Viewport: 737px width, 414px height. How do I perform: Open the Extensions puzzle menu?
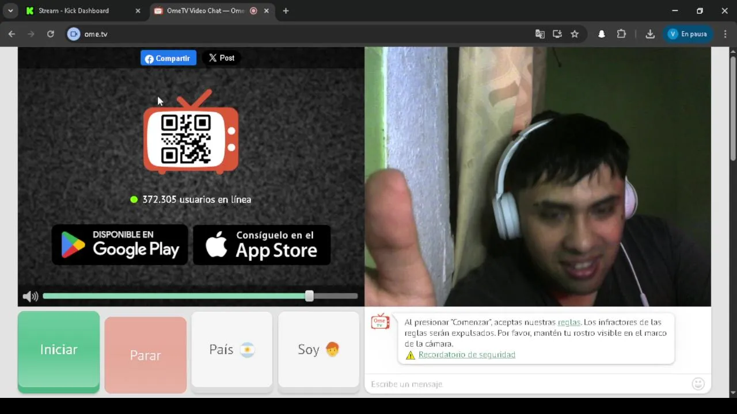click(621, 34)
